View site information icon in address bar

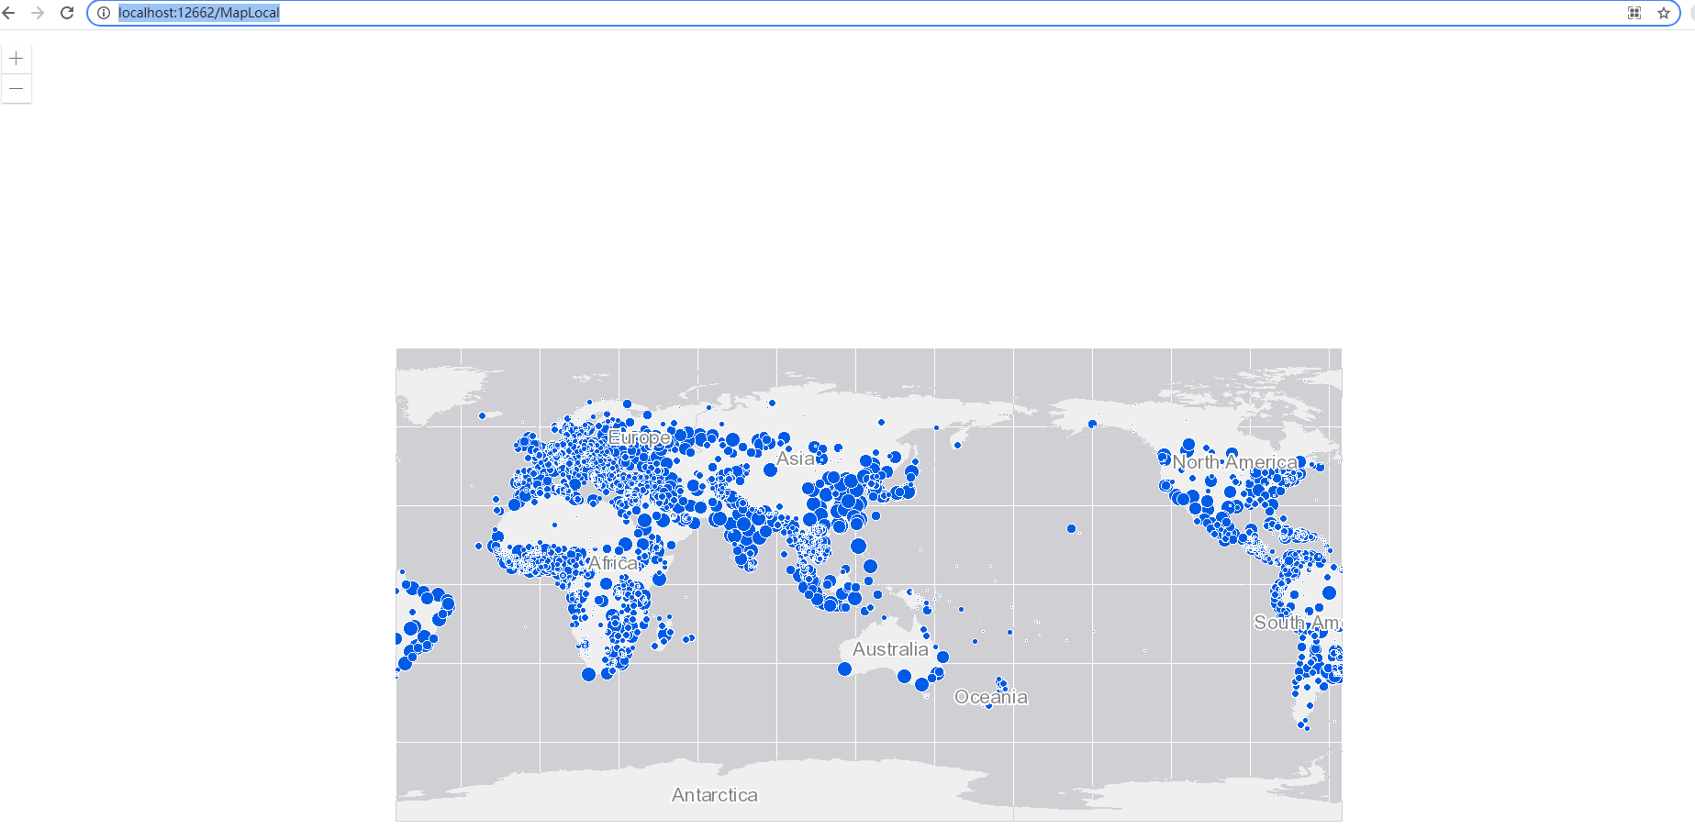104,13
